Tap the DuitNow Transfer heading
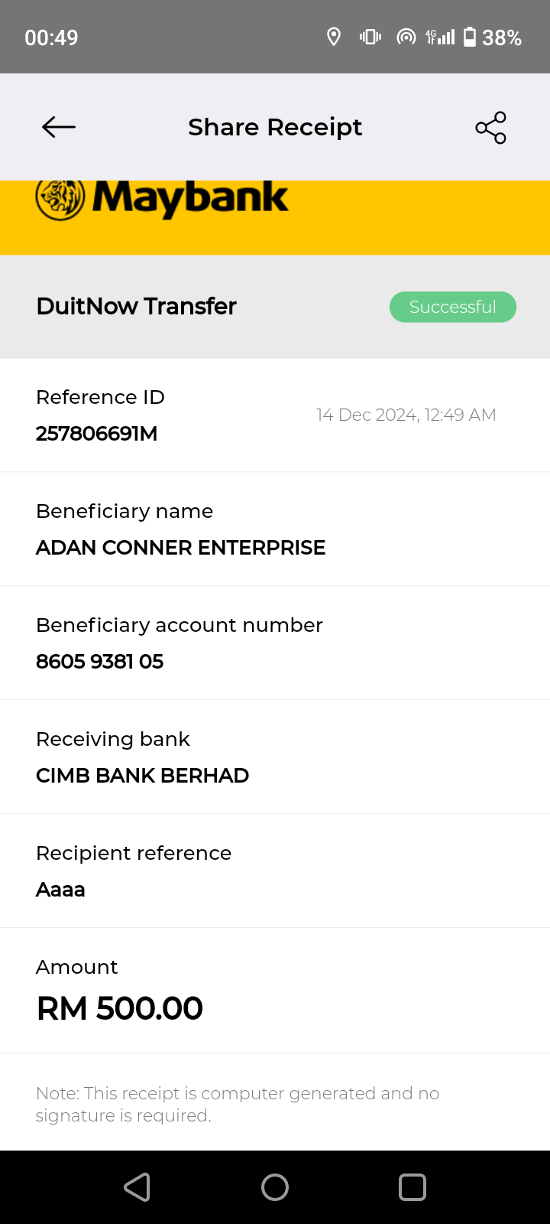The image size is (550, 1224). [x=137, y=306]
